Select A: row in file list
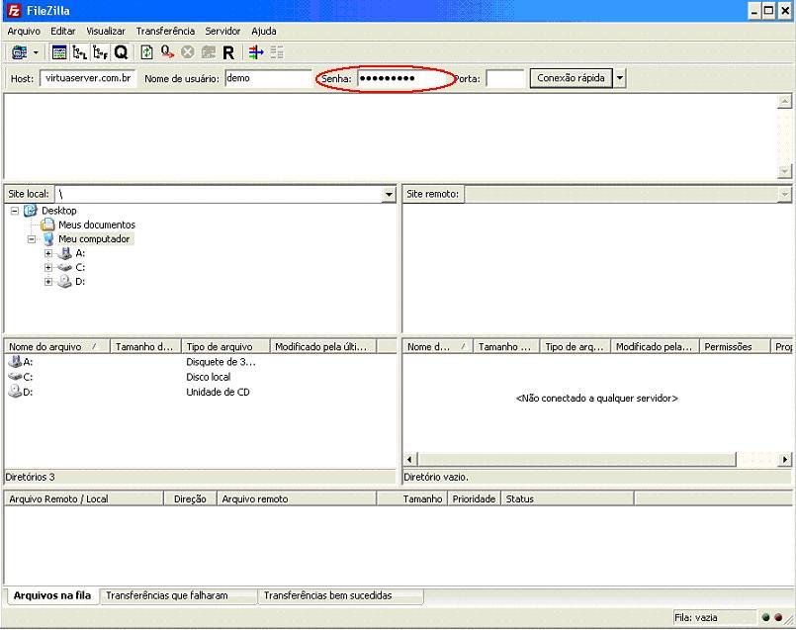The width and height of the screenshot is (796, 630). click(200, 362)
